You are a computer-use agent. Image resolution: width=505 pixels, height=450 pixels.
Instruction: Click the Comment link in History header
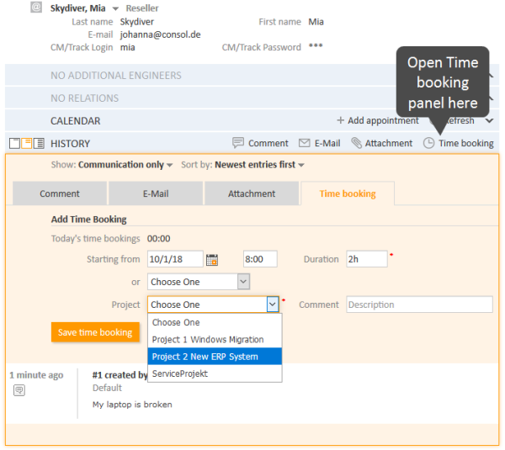coord(268,143)
